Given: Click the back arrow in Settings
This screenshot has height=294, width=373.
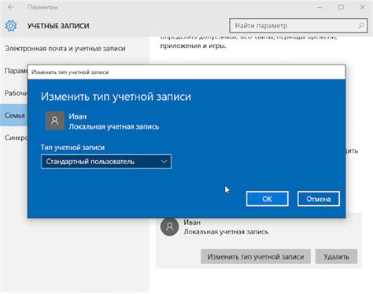Looking at the screenshot, I should click(x=11, y=7).
